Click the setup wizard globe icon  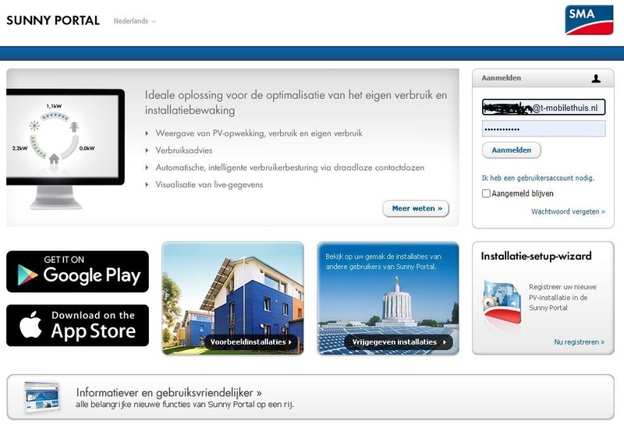[502, 302]
